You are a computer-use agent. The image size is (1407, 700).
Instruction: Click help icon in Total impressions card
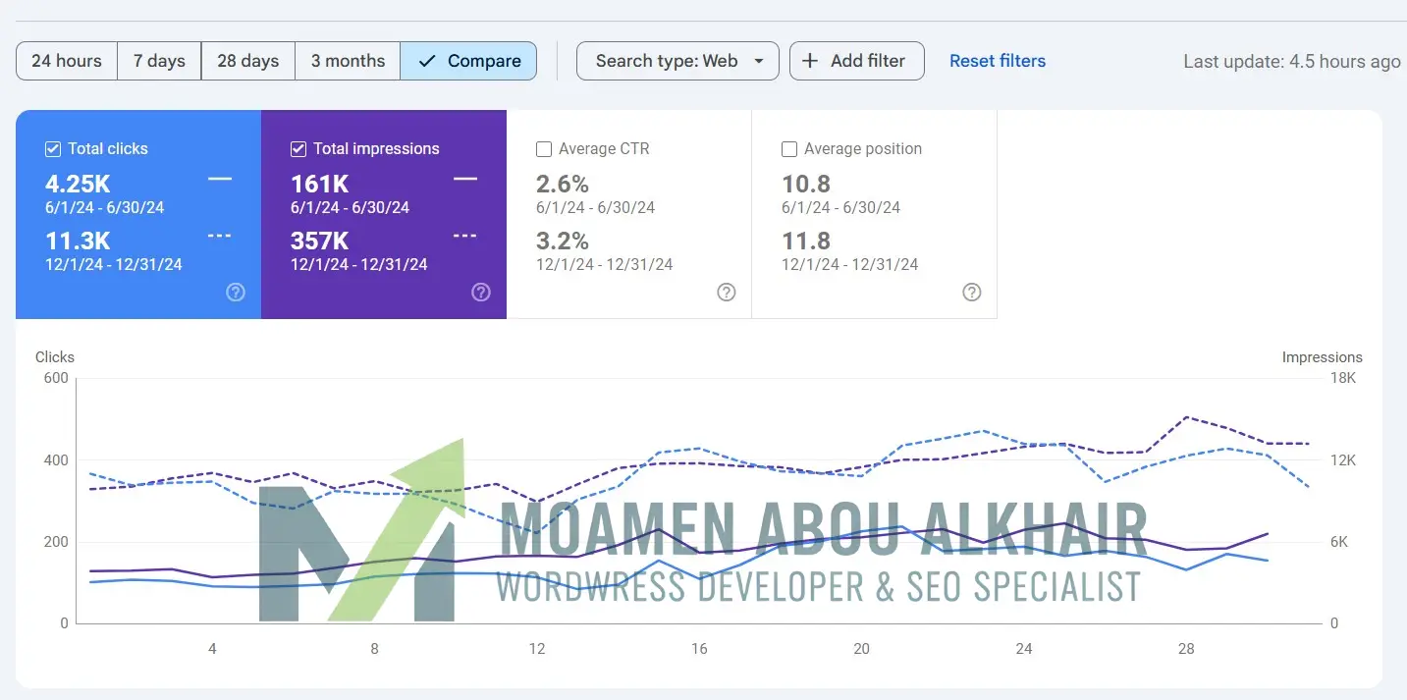coord(481,292)
